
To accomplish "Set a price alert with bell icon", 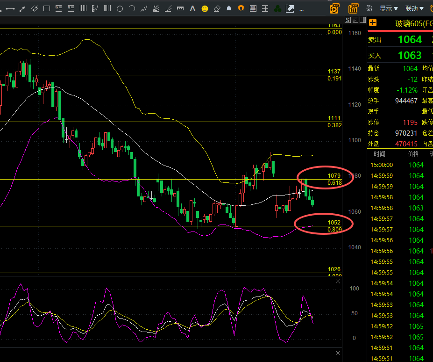I will pos(229,8).
